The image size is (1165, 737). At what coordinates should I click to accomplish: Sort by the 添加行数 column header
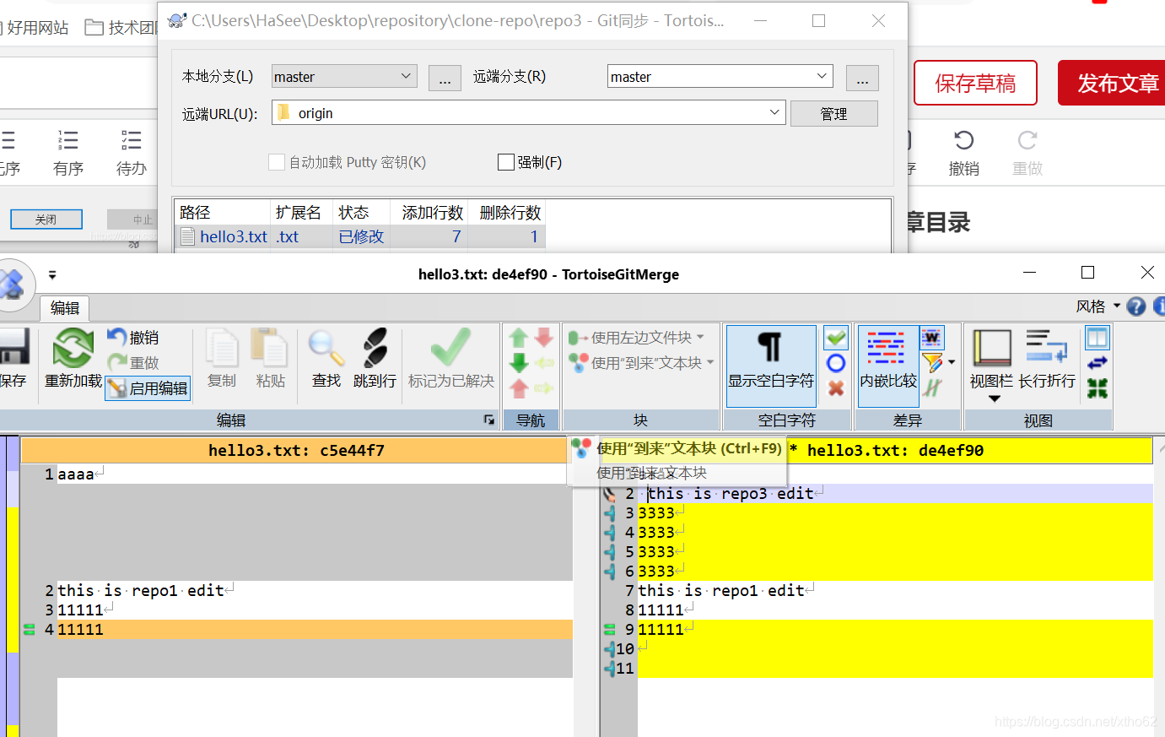429,213
